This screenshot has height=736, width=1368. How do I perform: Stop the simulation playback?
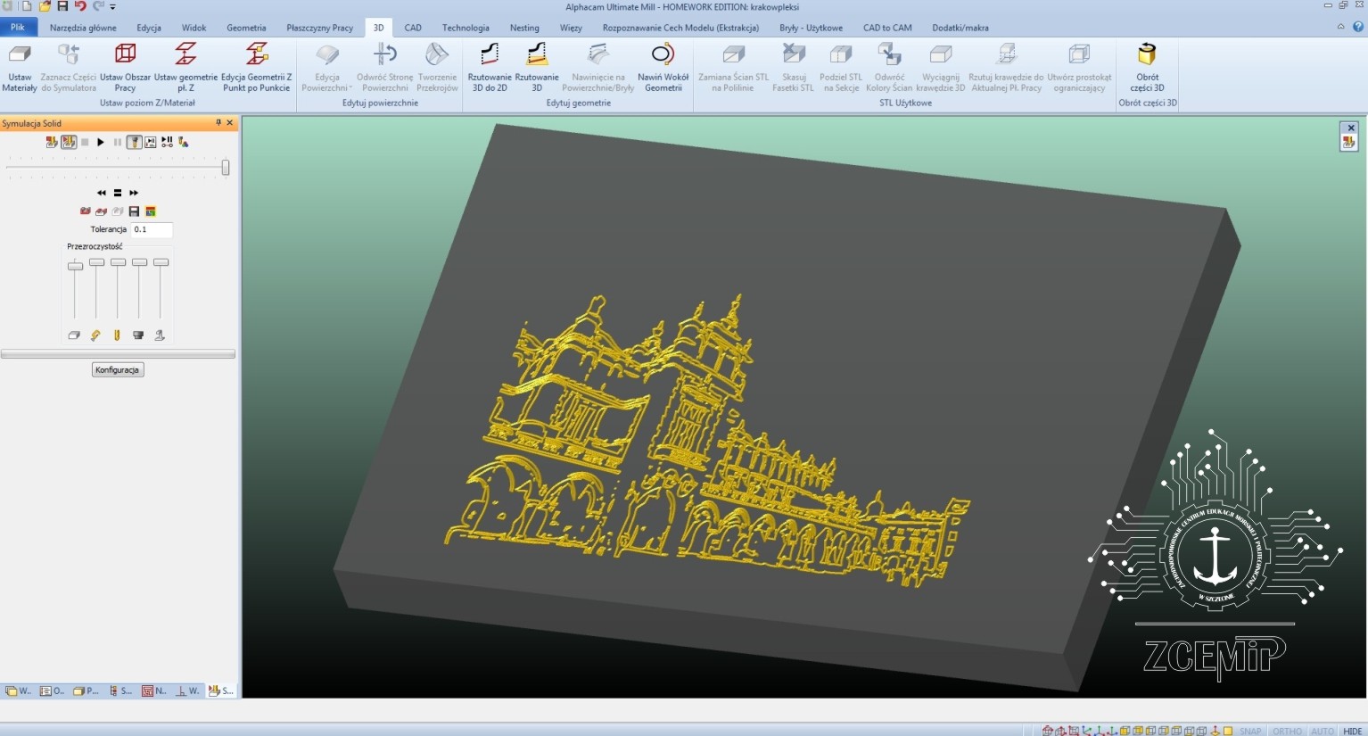click(x=85, y=142)
